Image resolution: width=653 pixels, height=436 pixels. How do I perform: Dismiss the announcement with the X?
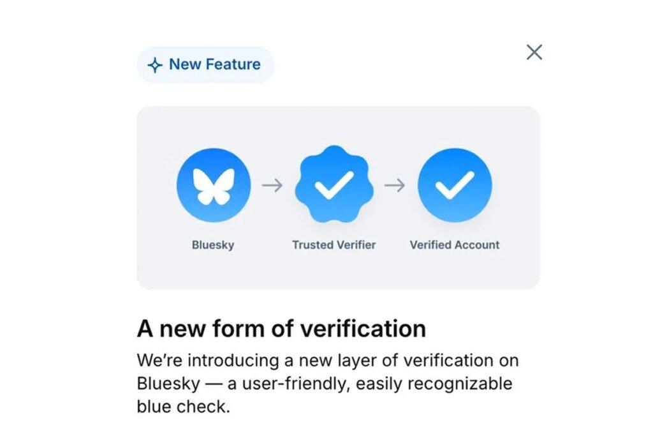[534, 53]
